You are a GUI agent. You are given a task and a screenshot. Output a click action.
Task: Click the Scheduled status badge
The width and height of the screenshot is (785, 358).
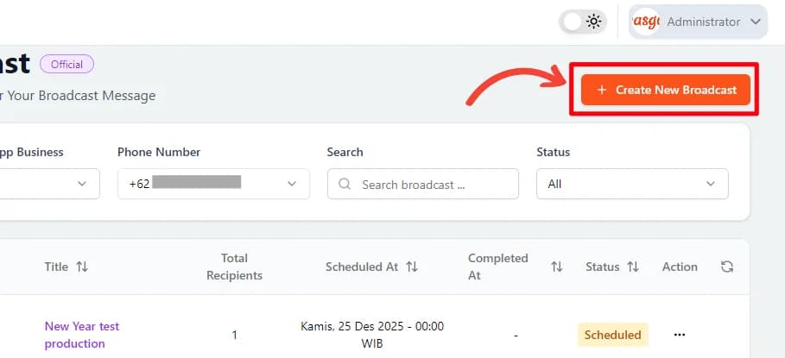[612, 335]
